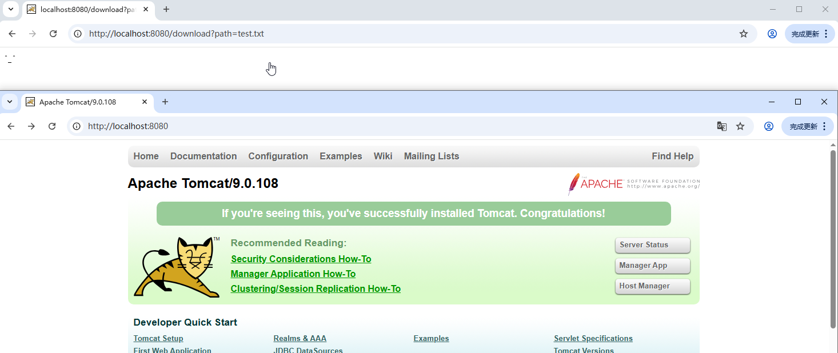Reload the Apache Tomcat page
This screenshot has width=838, height=353.
[x=52, y=126]
